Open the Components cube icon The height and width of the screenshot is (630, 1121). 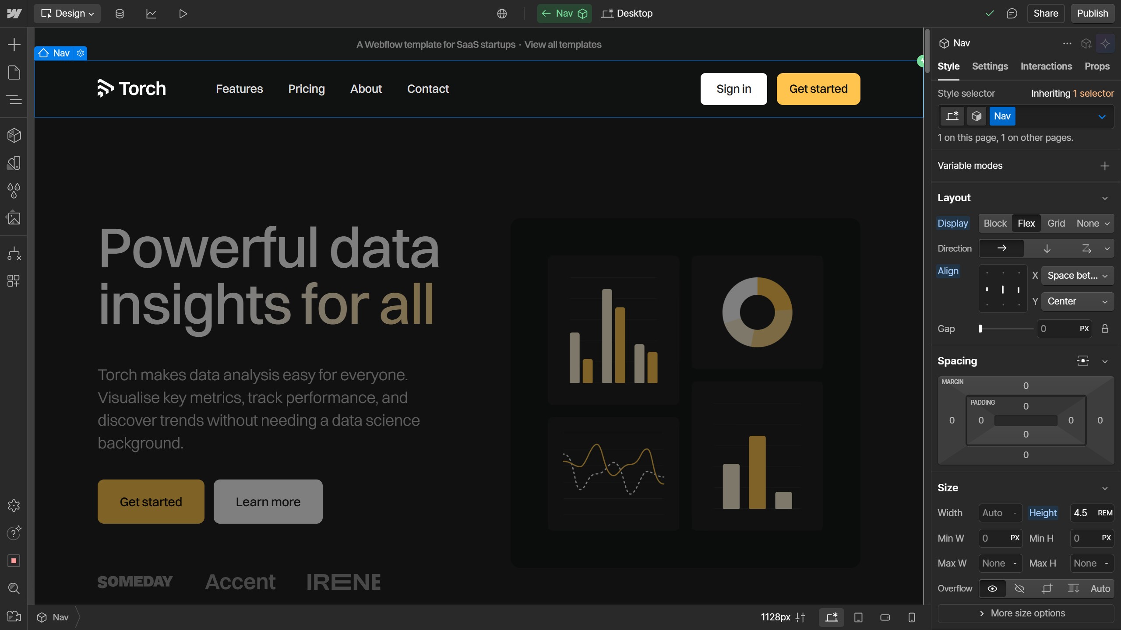tap(14, 136)
